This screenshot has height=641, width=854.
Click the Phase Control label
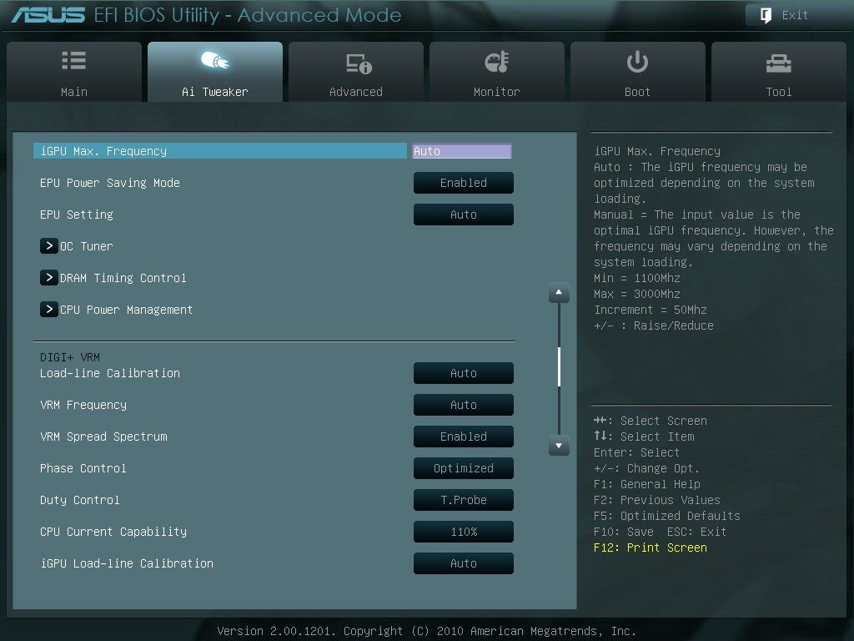click(x=83, y=468)
